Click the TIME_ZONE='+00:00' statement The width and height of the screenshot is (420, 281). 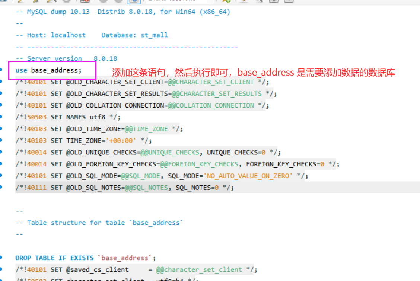tap(83, 141)
